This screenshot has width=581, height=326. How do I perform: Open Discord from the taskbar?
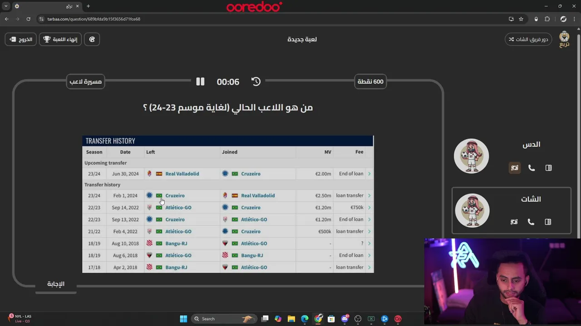[345, 319]
